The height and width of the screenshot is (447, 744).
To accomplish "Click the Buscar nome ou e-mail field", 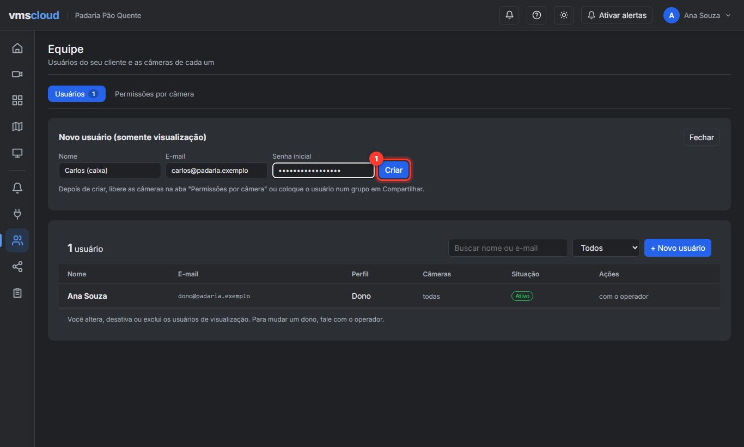I will (508, 248).
